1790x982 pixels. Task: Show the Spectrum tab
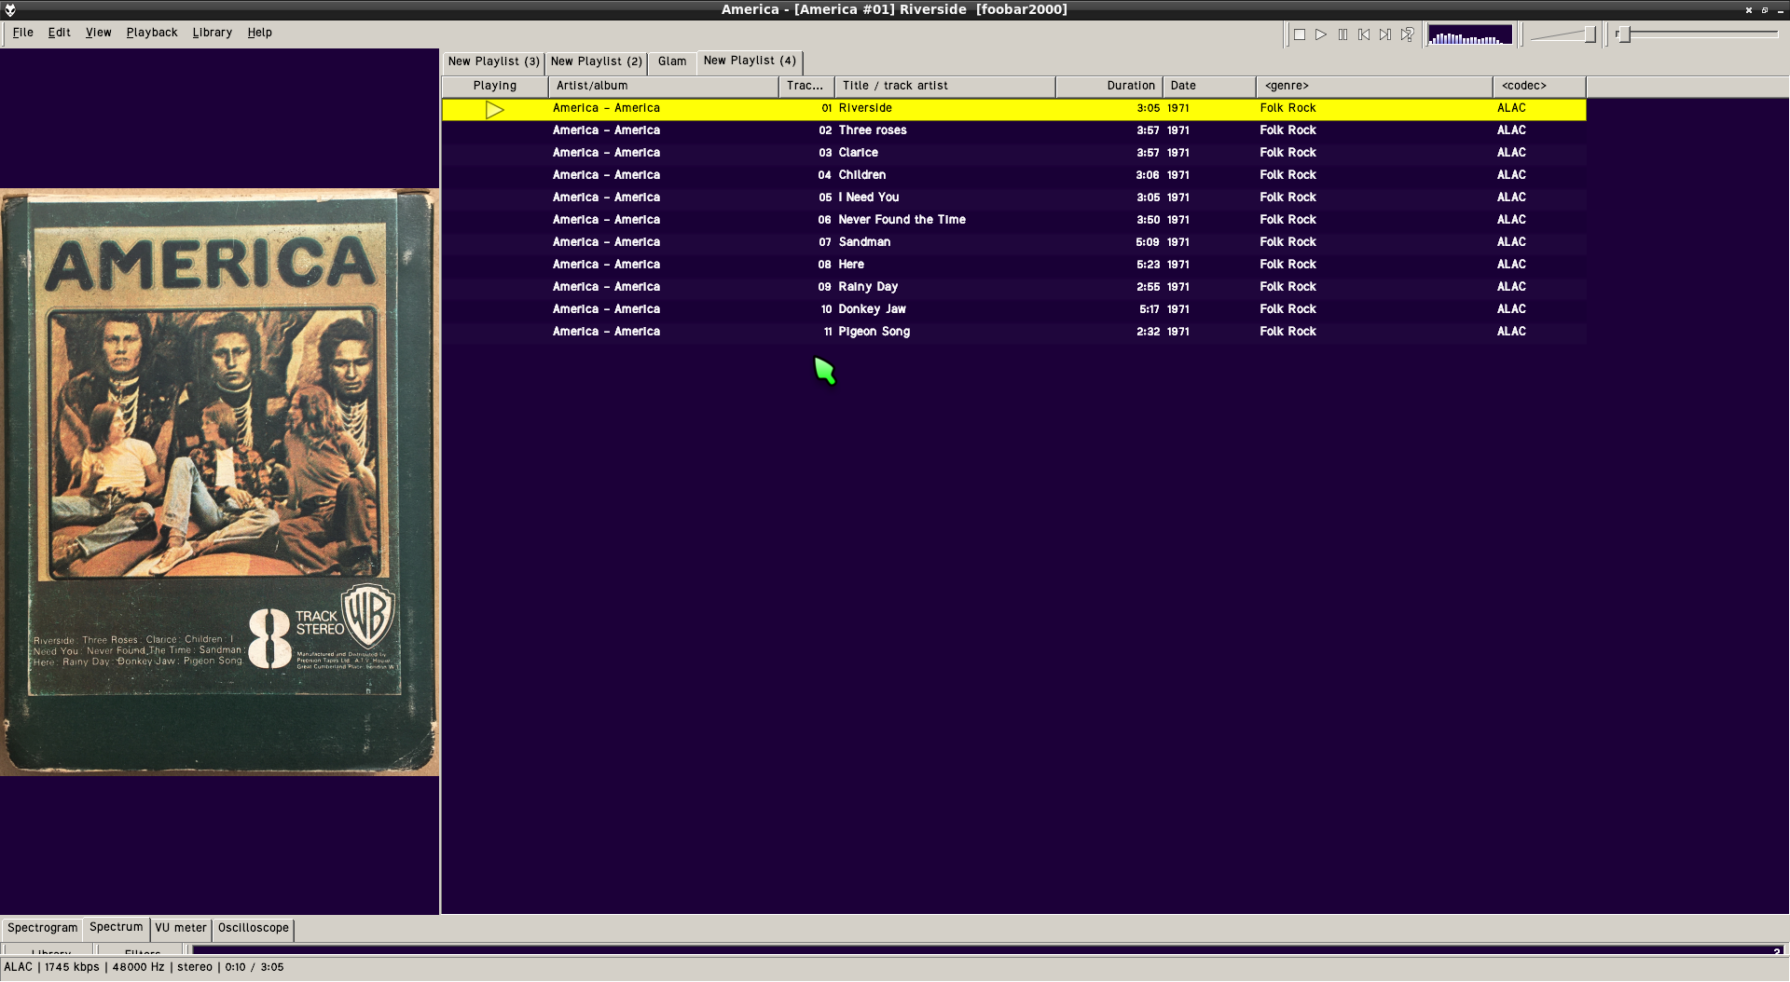pos(117,927)
